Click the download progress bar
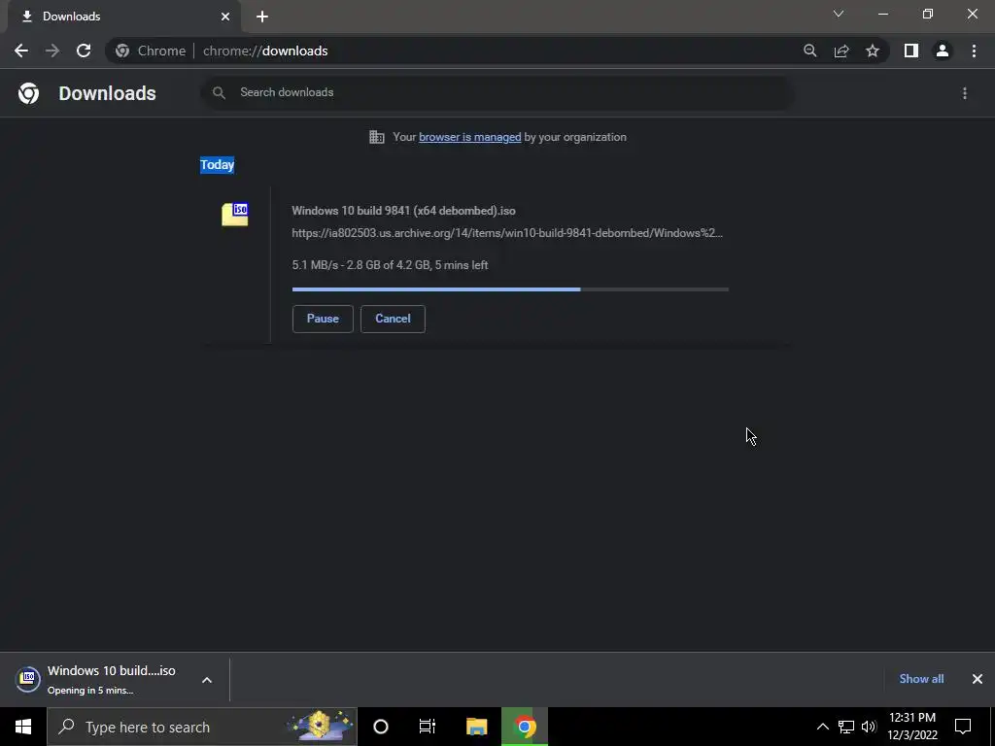This screenshot has height=746, width=995. pos(510,289)
